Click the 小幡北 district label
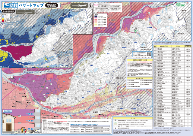This screenshot has height=136, width=193. pyautogui.click(x=91, y=66)
